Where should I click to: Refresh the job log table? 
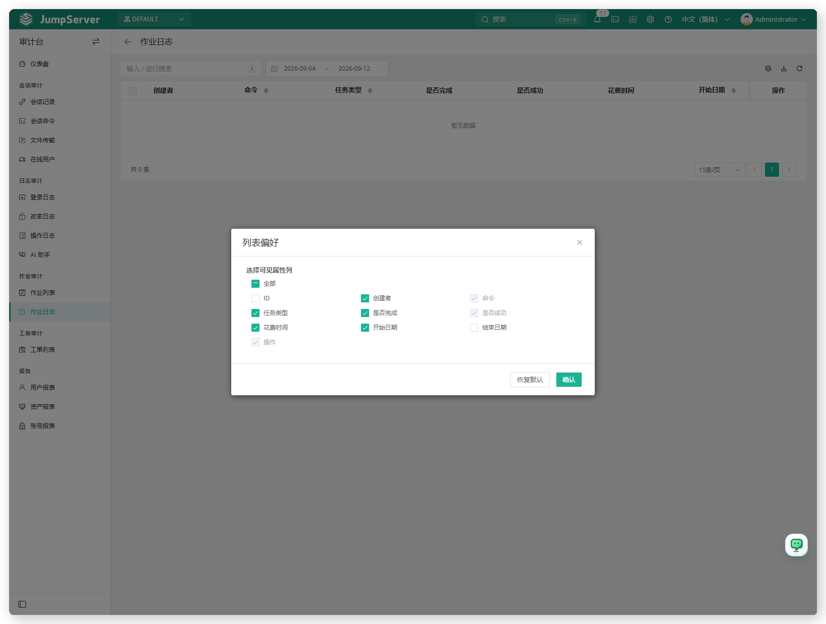pos(799,69)
